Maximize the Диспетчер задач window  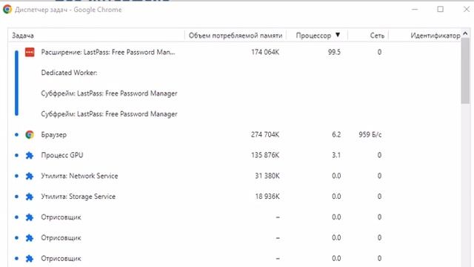click(x=441, y=10)
